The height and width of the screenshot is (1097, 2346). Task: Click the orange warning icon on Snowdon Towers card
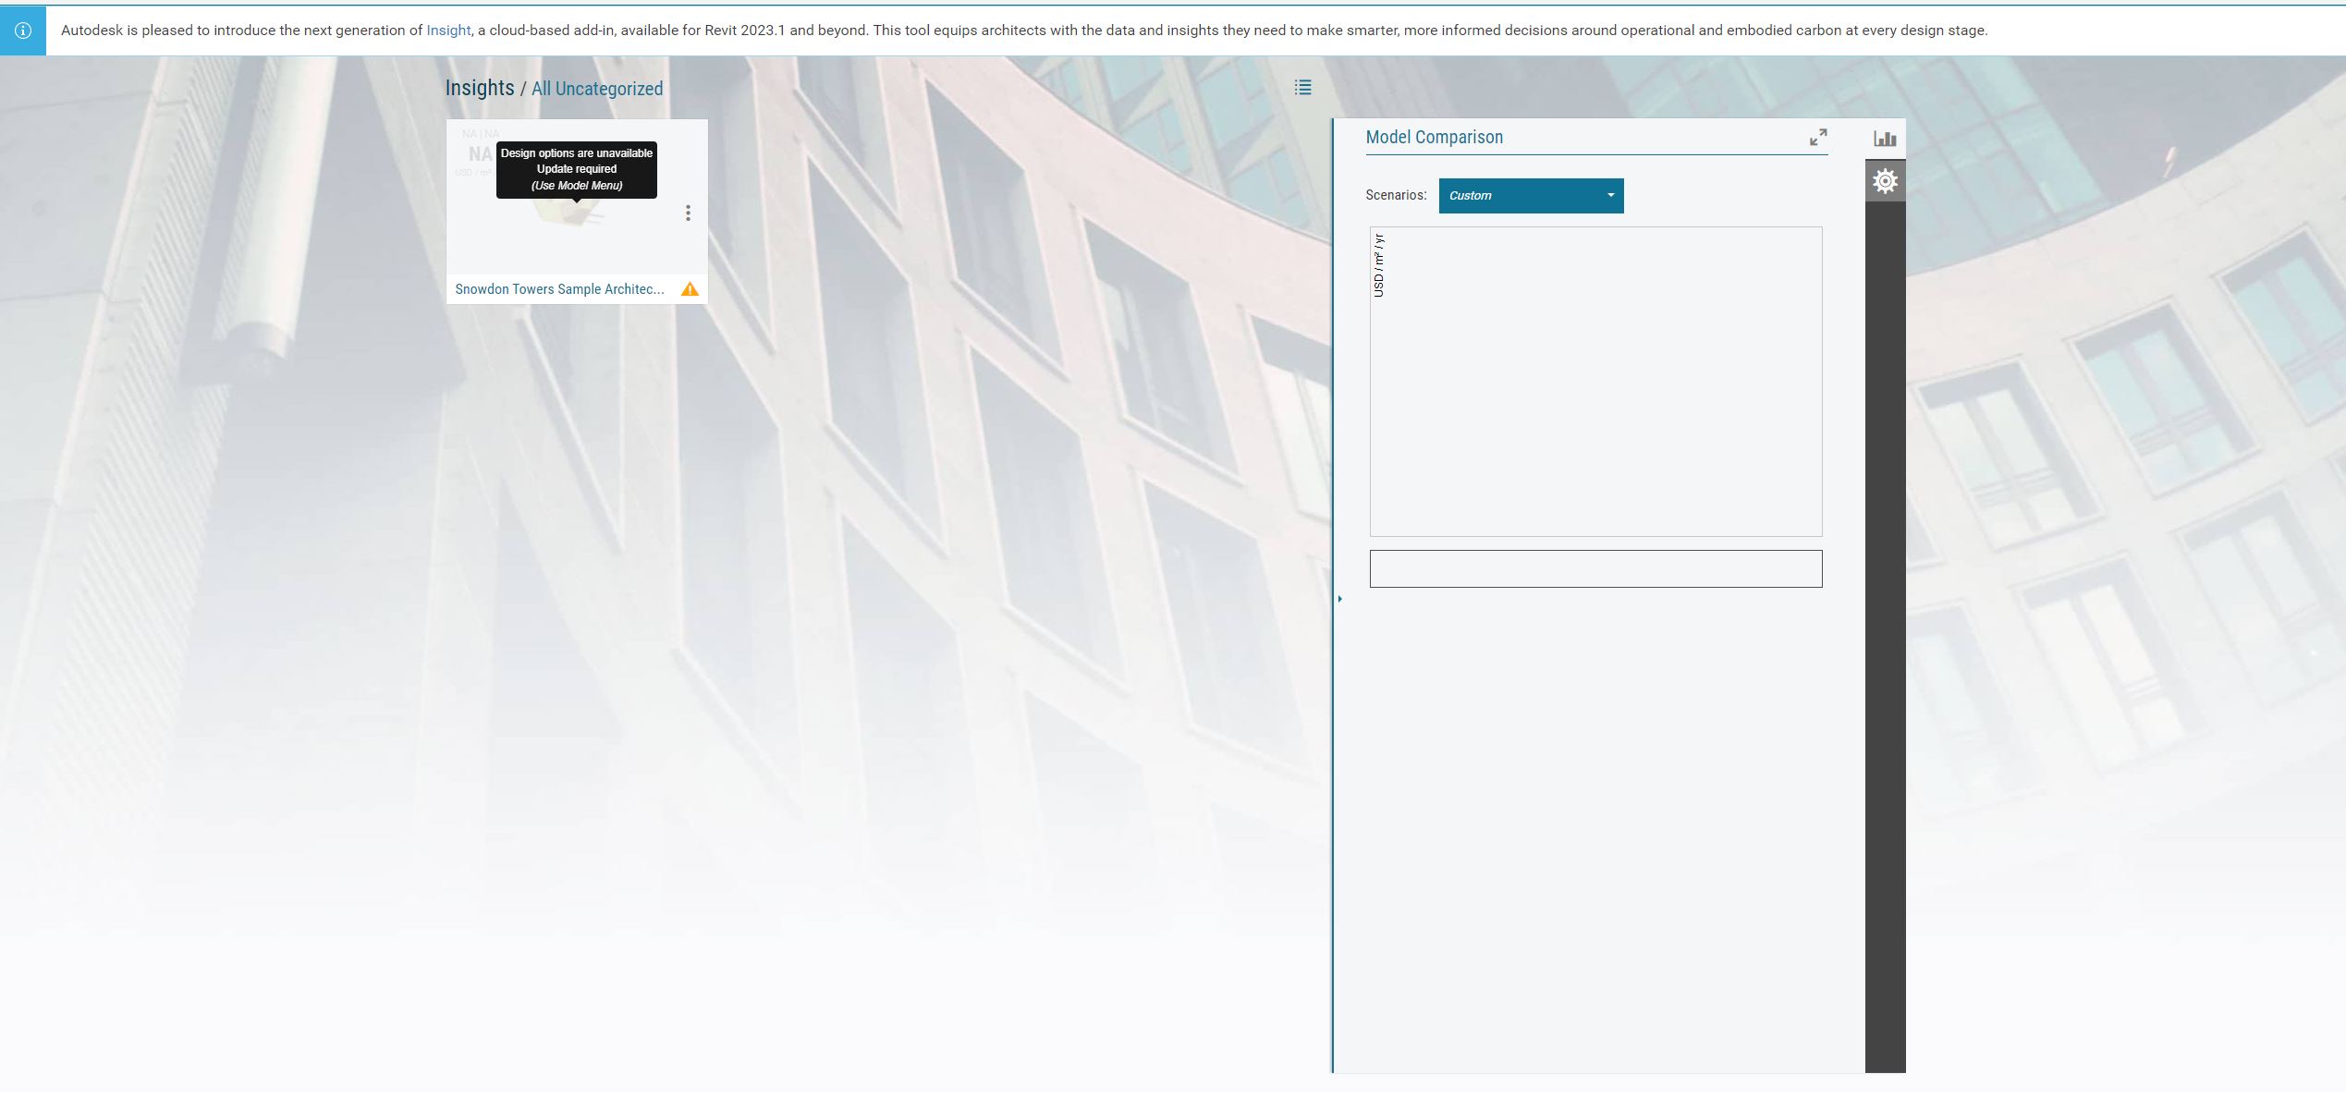pyautogui.click(x=690, y=289)
